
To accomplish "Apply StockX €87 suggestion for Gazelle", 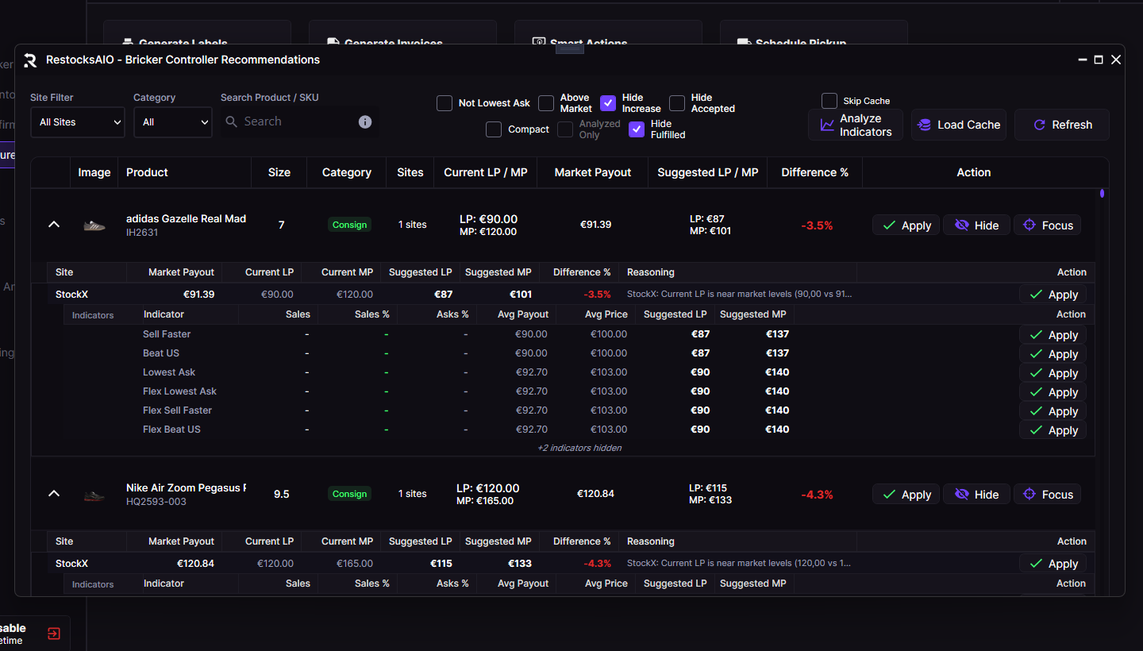I will pyautogui.click(x=1053, y=295).
